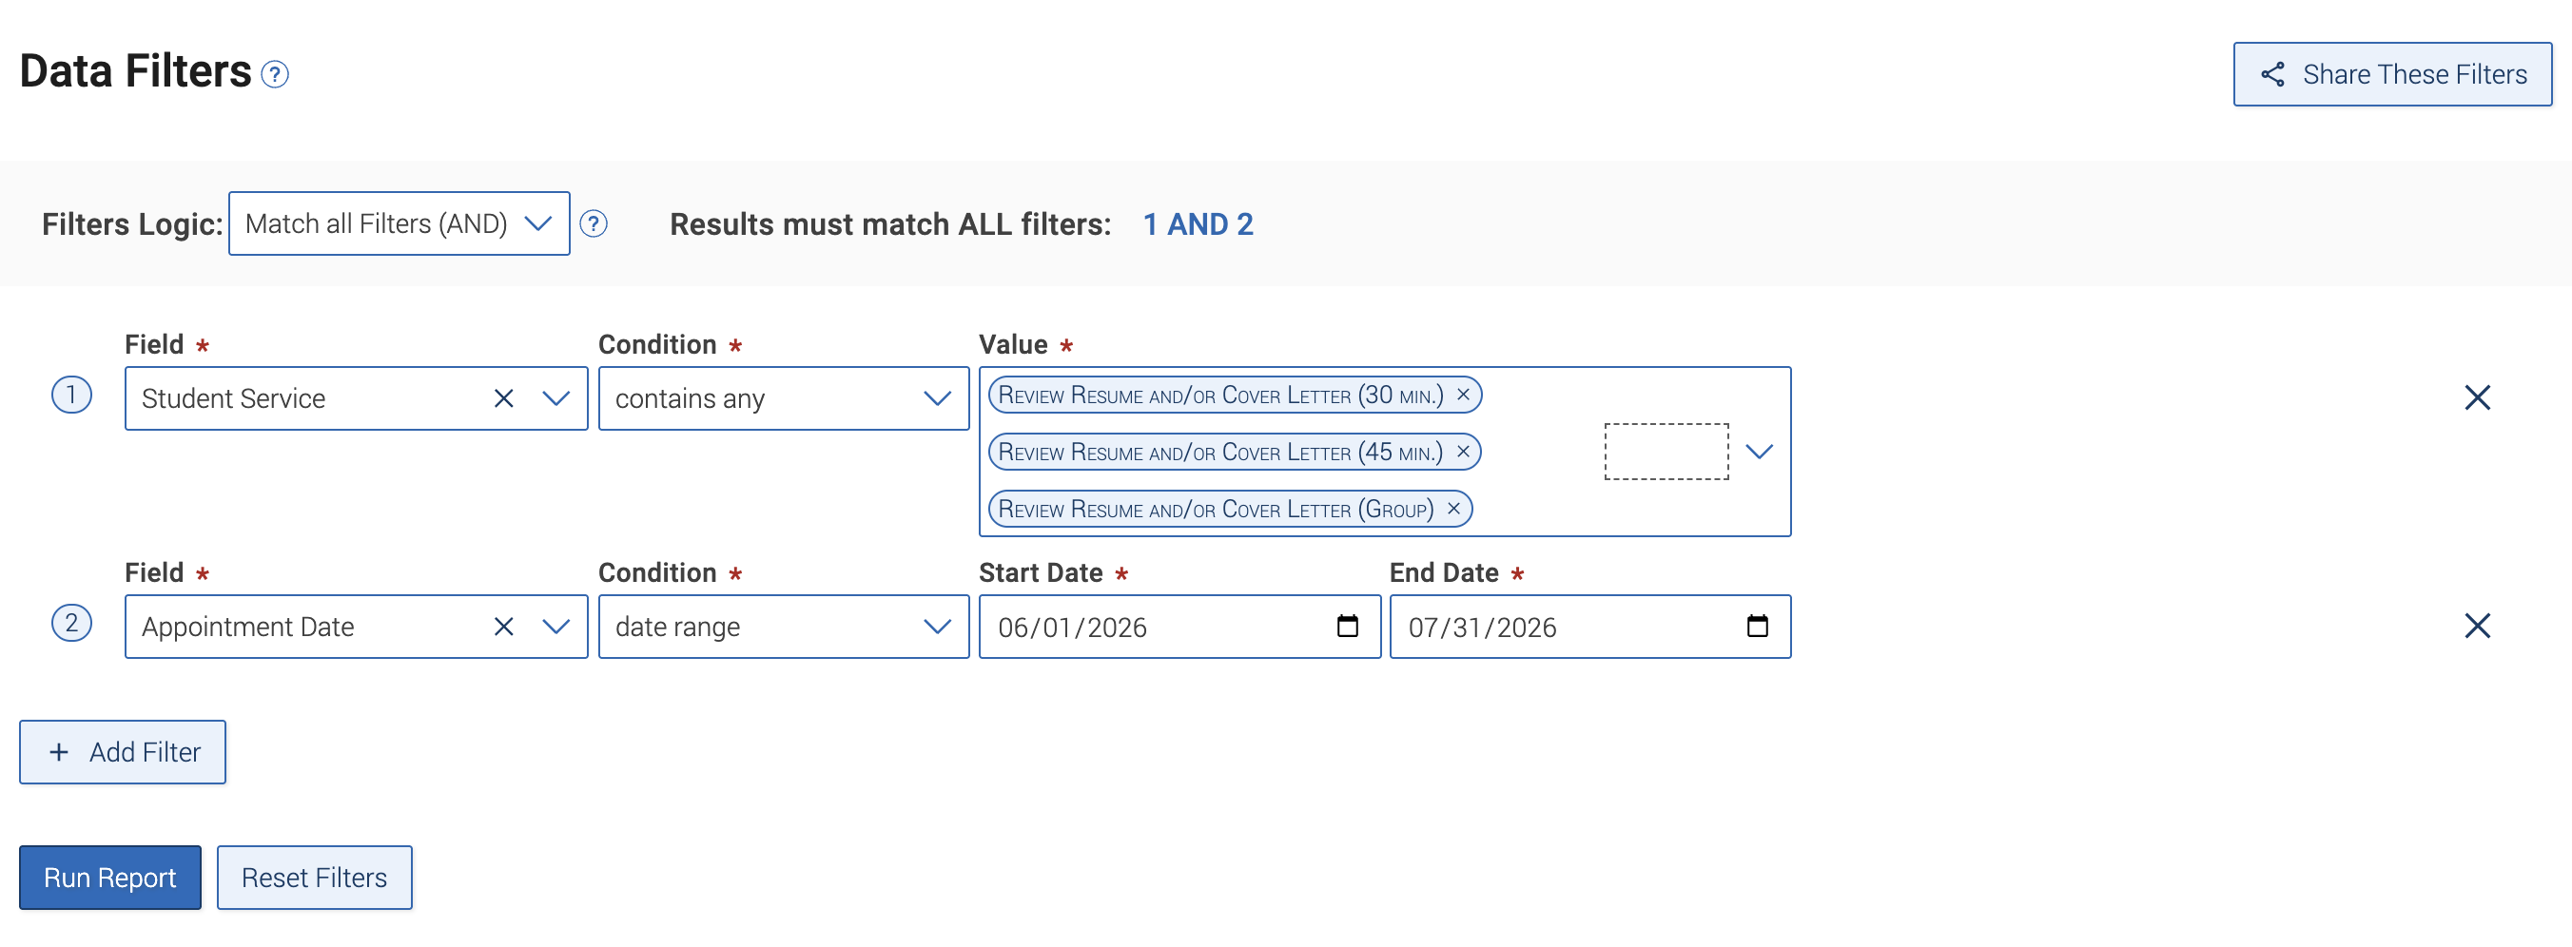Clear the Student Service field selection
Image resolution: width=2572 pixels, height=947 pixels.
pos(503,399)
